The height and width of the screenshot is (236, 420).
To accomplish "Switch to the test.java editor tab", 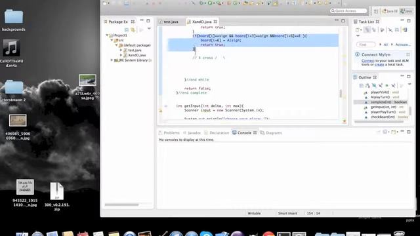I will coord(171,22).
